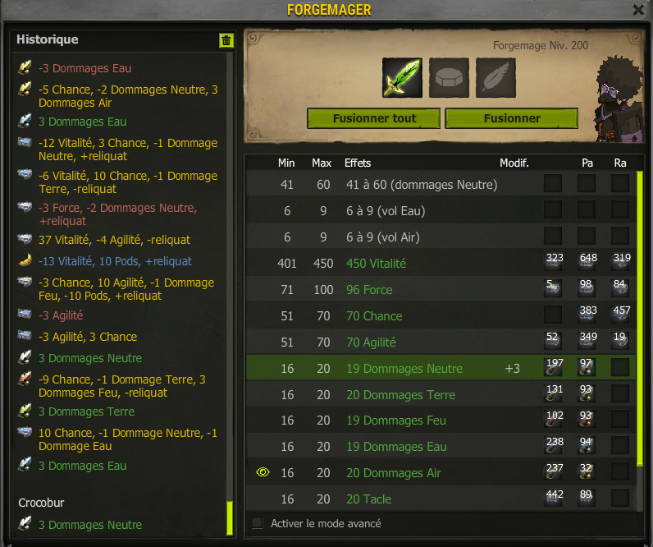Click the Fusionner button
Screen dimensions: 653x547
pyautogui.click(x=511, y=118)
